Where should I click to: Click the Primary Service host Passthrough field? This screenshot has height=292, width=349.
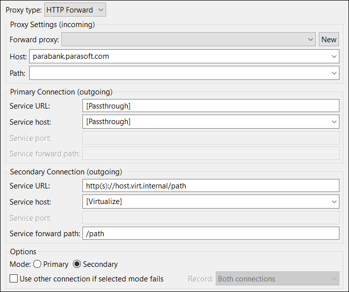(206, 122)
